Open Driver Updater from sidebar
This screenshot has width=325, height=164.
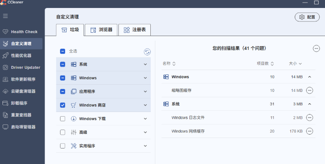[x=21, y=67]
